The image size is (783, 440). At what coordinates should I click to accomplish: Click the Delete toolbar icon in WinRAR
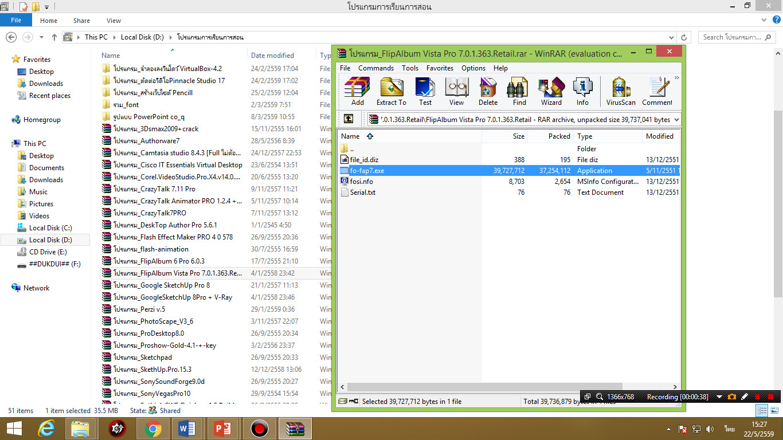[x=488, y=92]
